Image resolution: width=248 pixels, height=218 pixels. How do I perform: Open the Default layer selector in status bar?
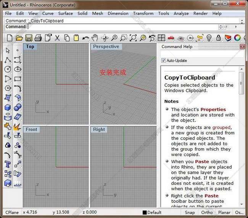point(152,212)
